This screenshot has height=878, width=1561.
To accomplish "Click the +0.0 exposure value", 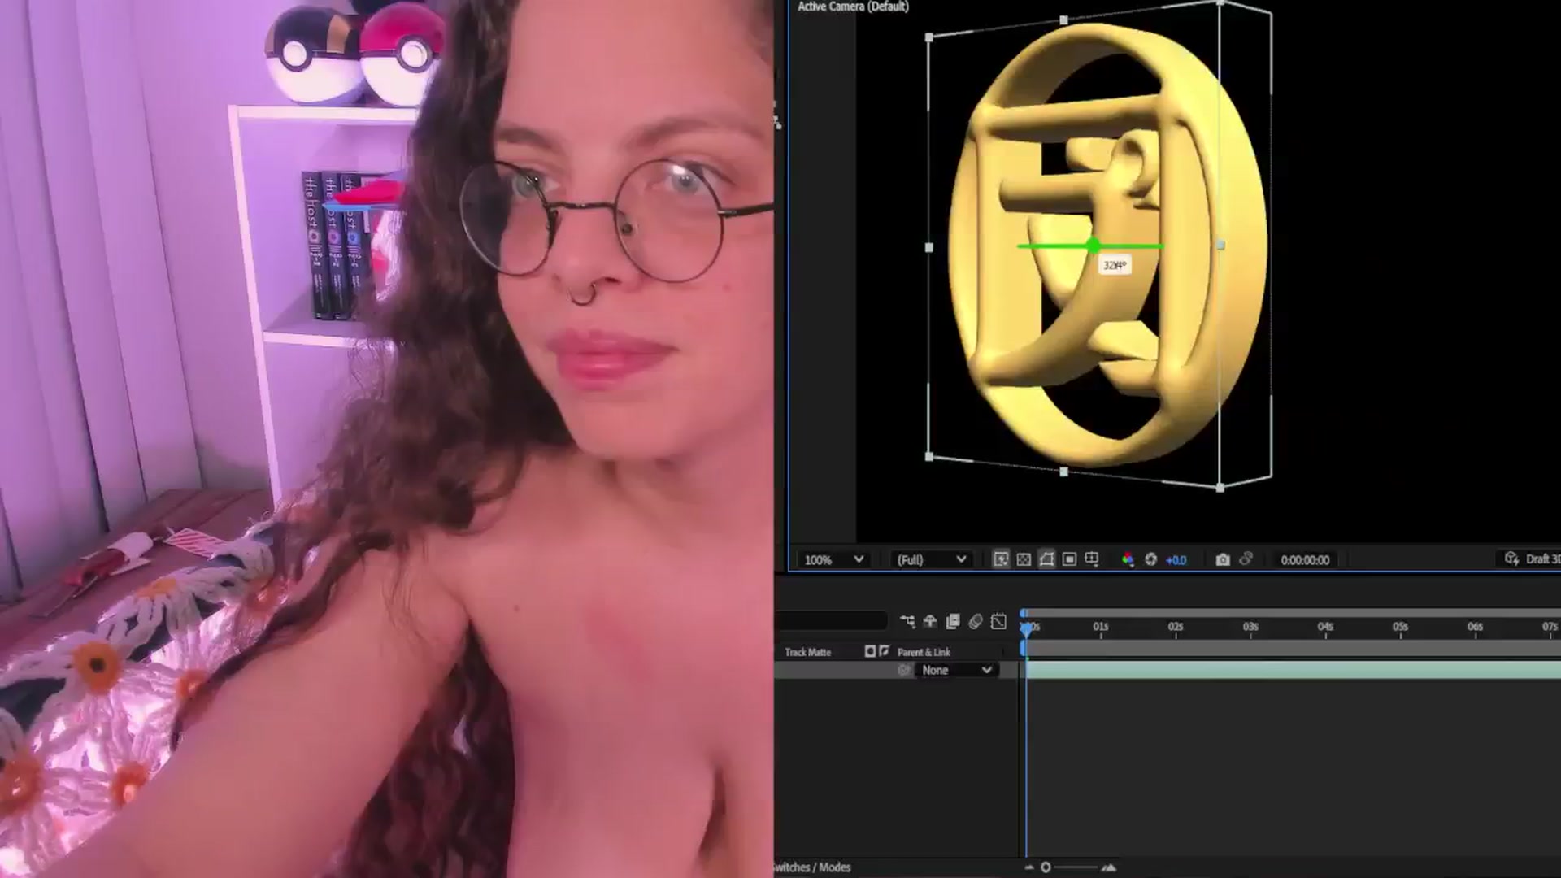I will click(1176, 560).
